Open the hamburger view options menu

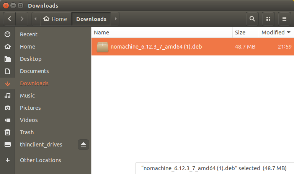point(284,19)
